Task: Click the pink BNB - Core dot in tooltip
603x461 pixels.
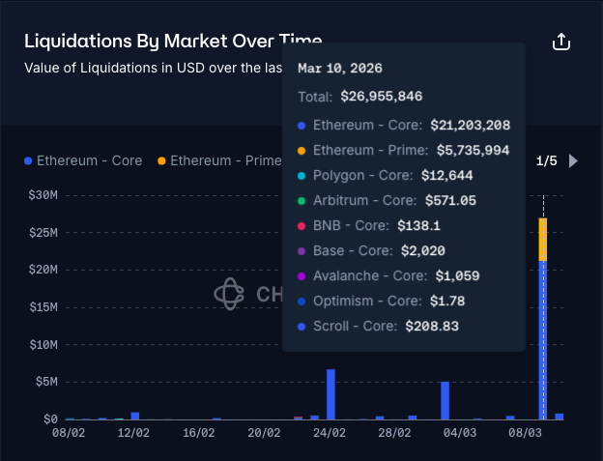Action: (301, 226)
